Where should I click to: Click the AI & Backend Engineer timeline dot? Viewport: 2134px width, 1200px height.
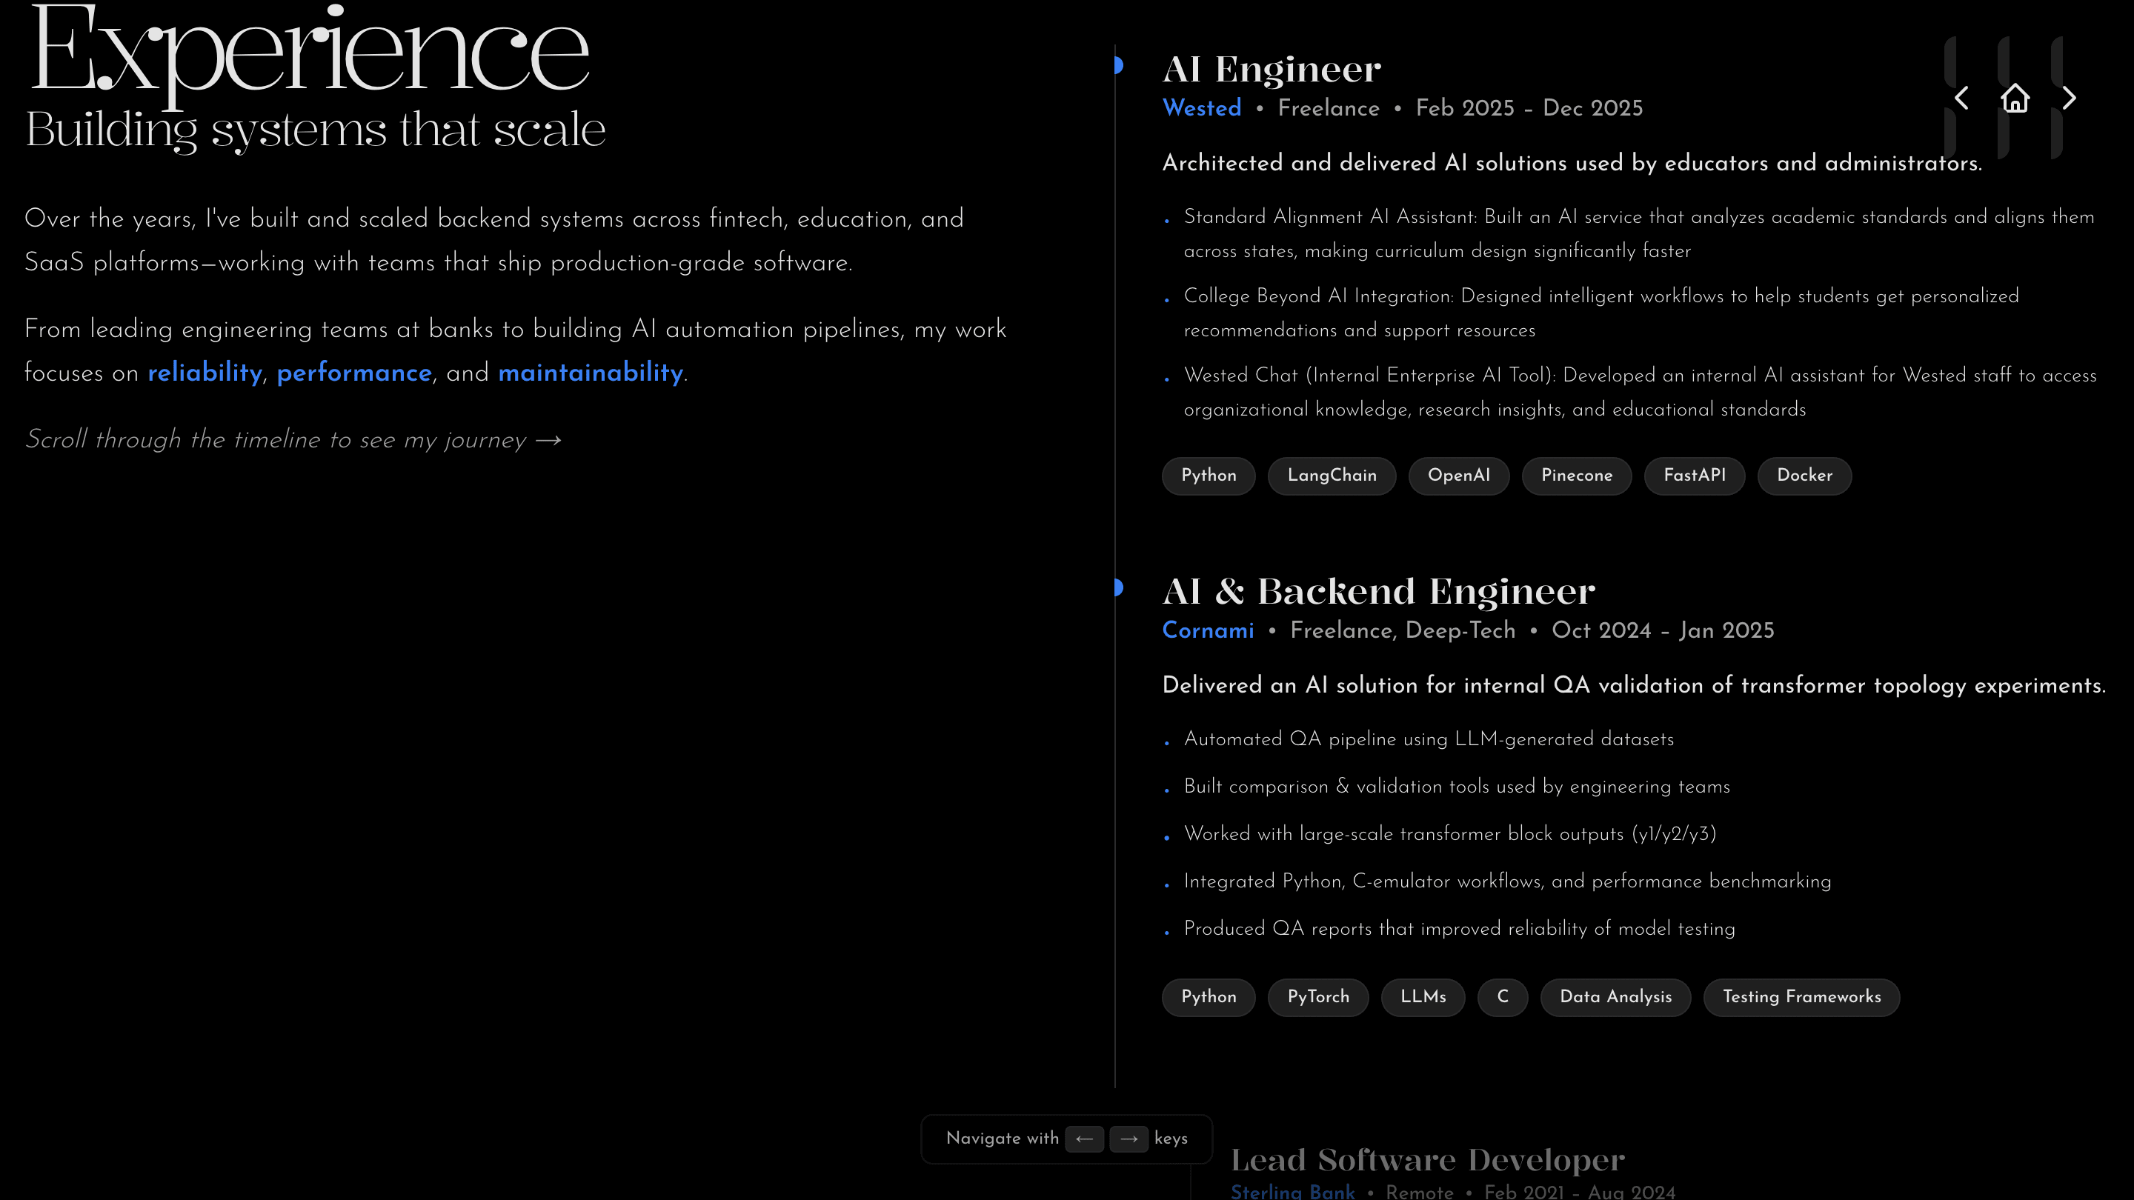point(1117,587)
